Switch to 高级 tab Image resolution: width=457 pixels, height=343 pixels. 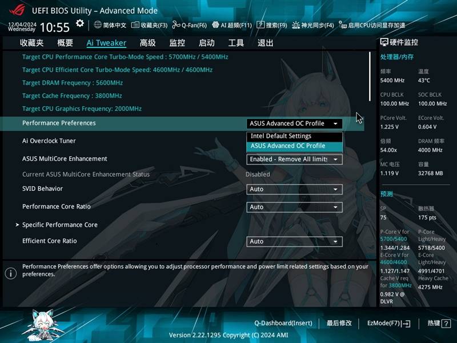(x=147, y=43)
